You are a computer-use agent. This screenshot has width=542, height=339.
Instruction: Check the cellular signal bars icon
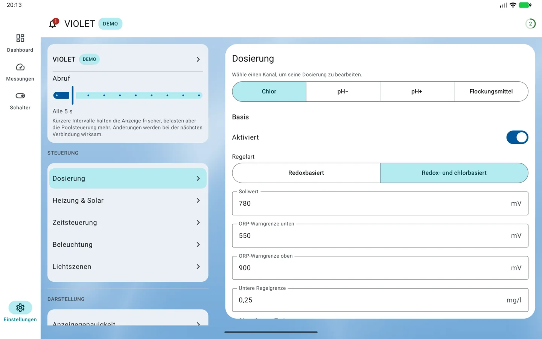(503, 5)
